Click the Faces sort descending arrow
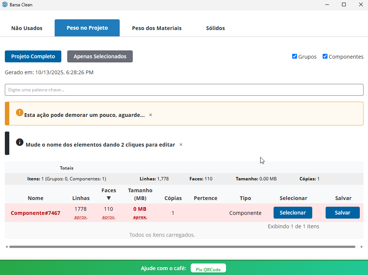Screen dimensions: 368x275 pos(109,198)
